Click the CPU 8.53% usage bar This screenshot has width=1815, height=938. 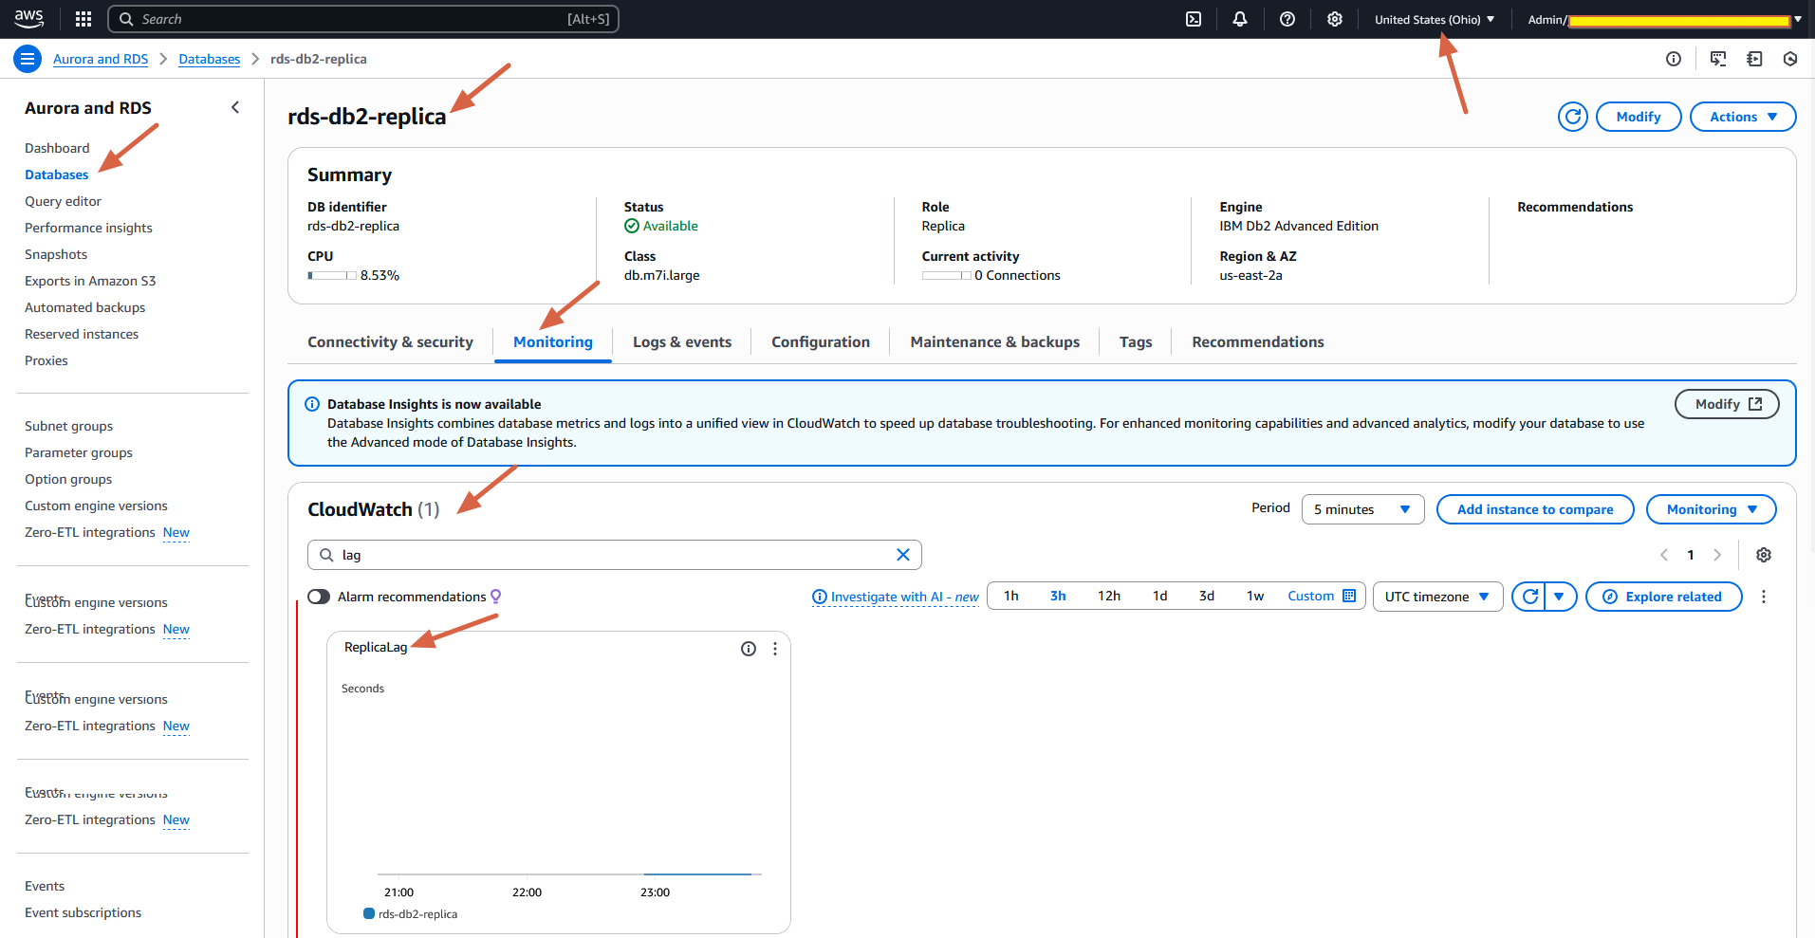click(x=332, y=275)
